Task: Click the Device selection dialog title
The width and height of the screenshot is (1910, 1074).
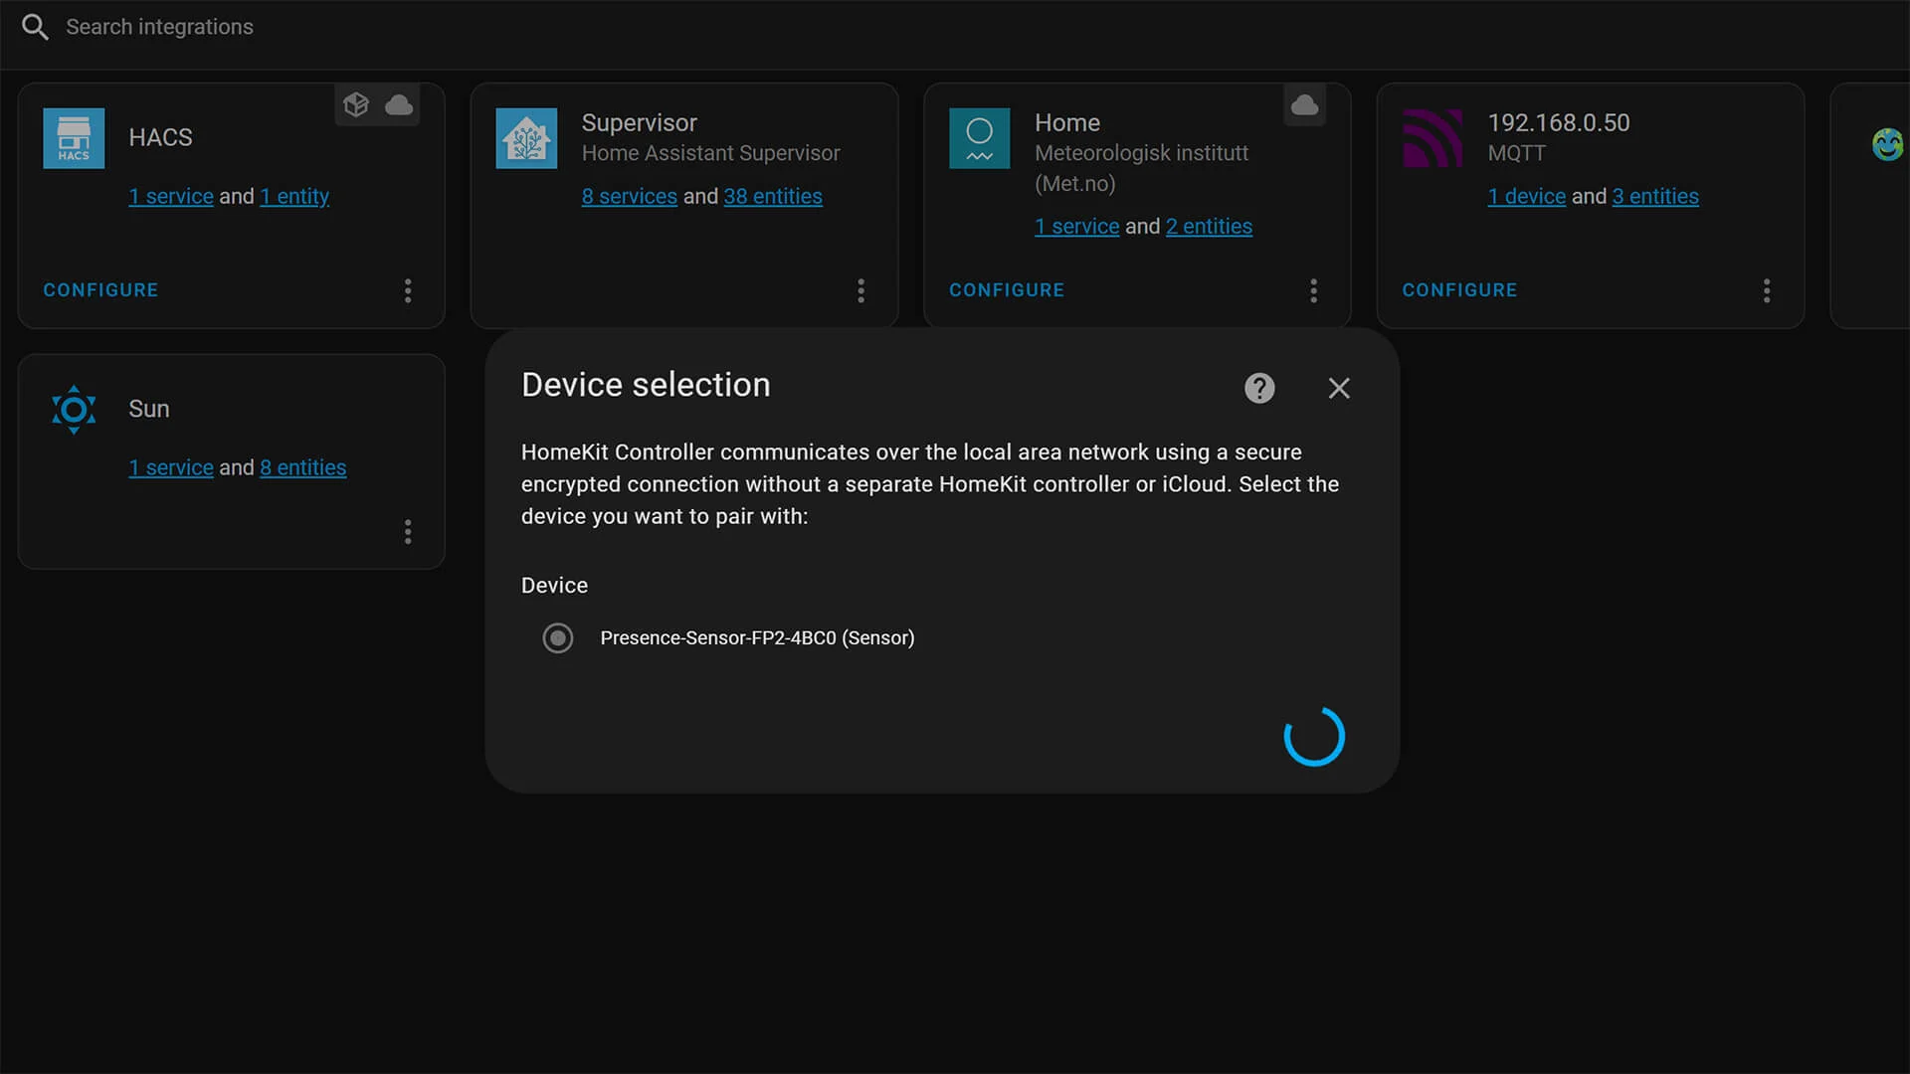Action: pos(646,385)
